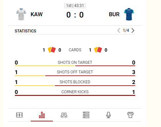The height and width of the screenshot is (127, 161).
Task: Click the Statistics section heading
Action: [x=25, y=31]
